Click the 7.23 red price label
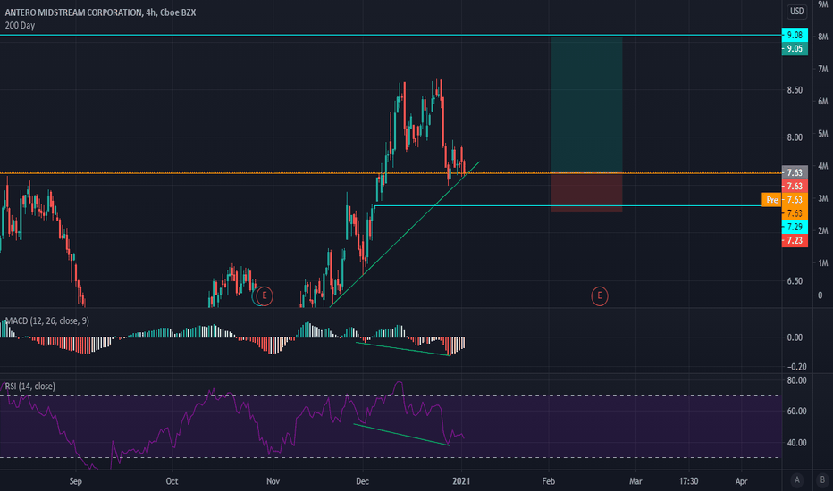833x491 pixels. pyautogui.click(x=795, y=240)
